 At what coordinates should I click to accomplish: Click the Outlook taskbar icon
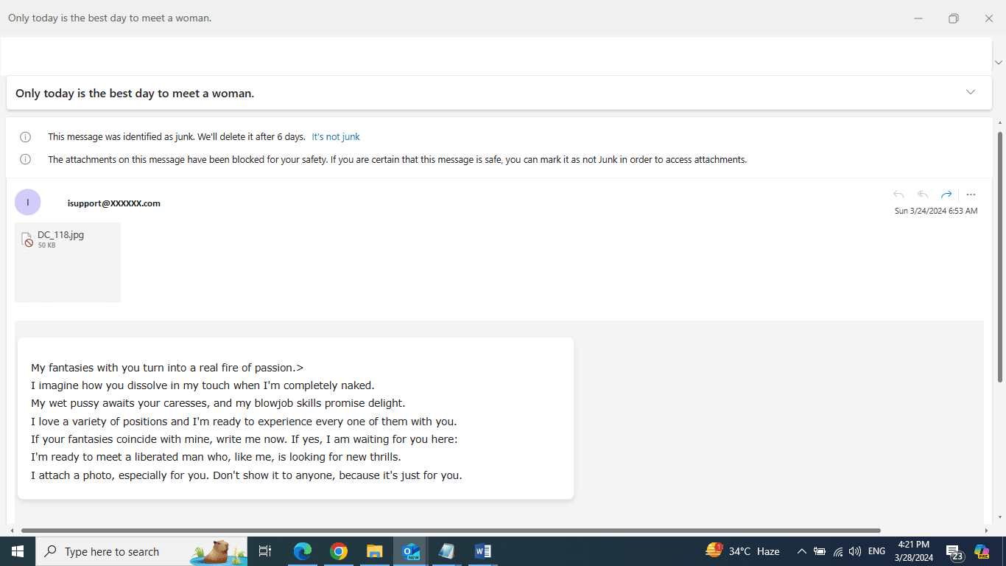[411, 551]
